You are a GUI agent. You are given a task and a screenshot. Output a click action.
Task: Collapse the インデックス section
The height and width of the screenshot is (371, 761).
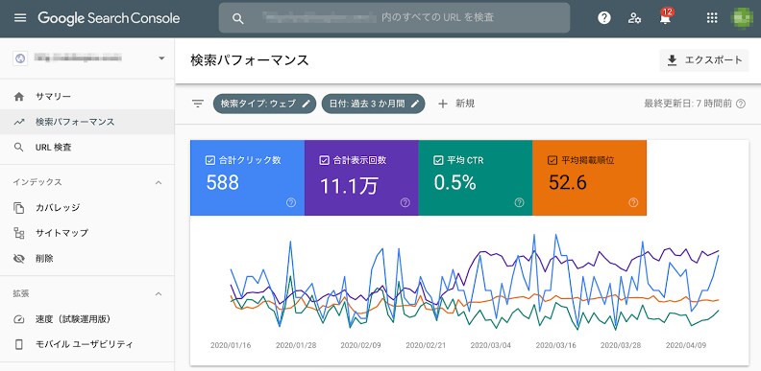[x=159, y=182]
